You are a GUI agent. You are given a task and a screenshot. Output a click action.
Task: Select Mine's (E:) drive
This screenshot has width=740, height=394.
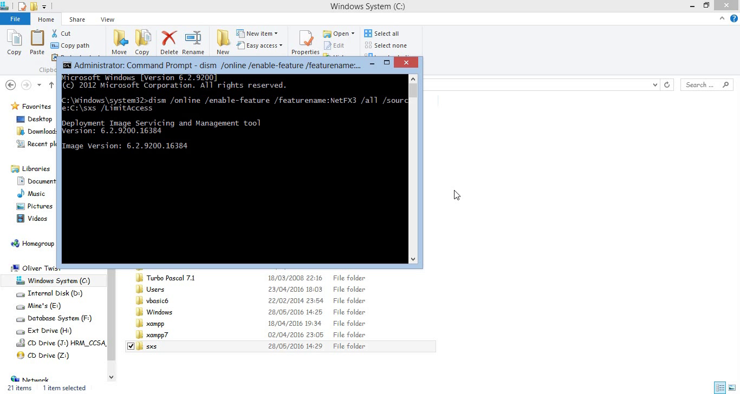click(44, 306)
